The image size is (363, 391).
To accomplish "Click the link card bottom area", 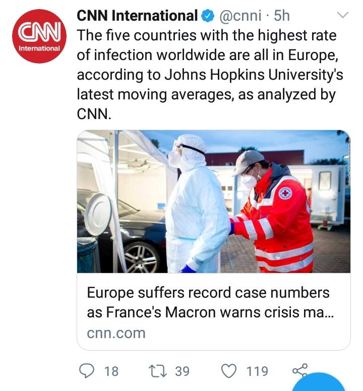I will click(x=214, y=311).
